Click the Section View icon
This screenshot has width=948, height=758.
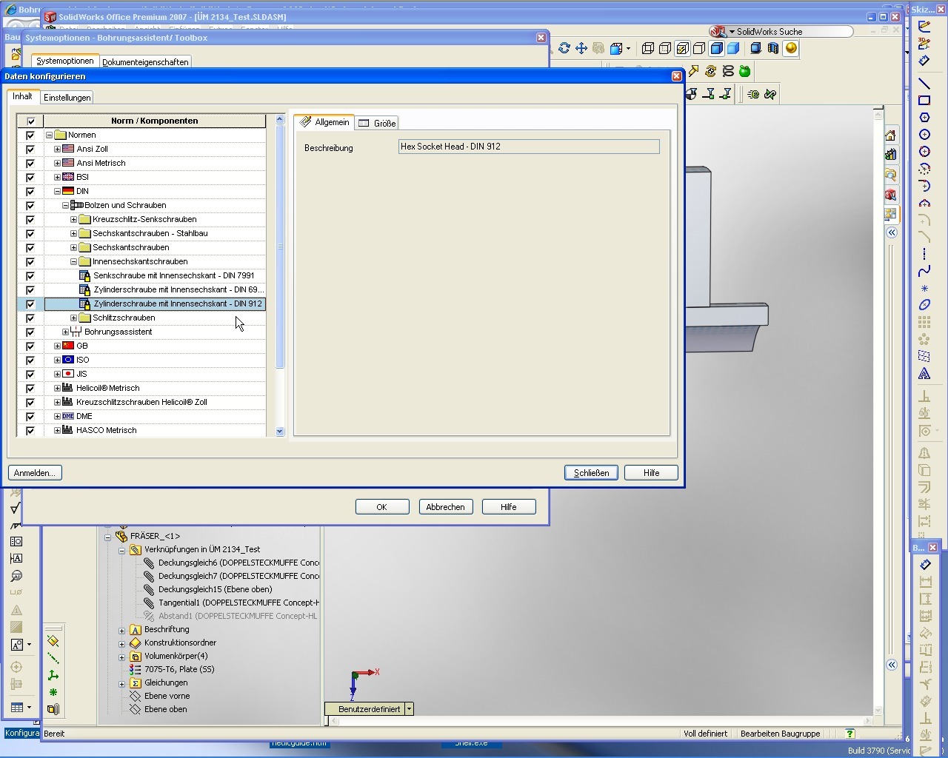tap(773, 48)
